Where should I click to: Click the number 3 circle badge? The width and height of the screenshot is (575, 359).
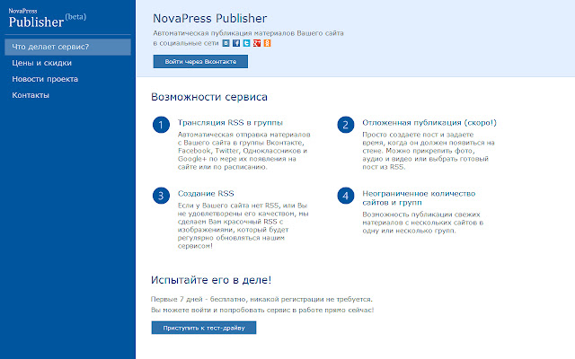161,196
